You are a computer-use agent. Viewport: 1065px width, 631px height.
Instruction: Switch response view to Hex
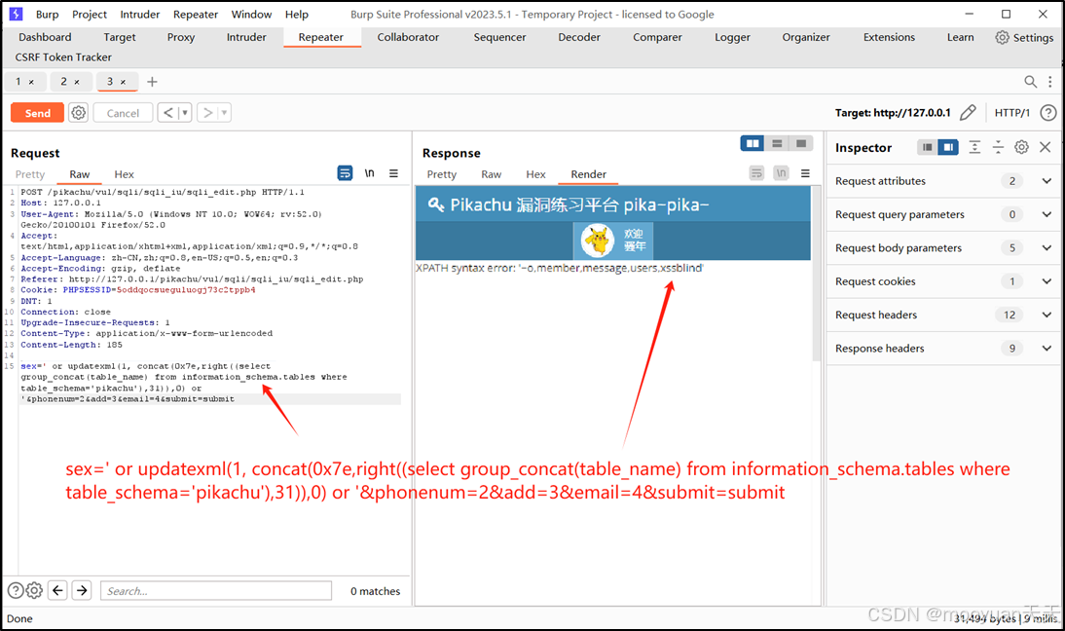click(535, 174)
